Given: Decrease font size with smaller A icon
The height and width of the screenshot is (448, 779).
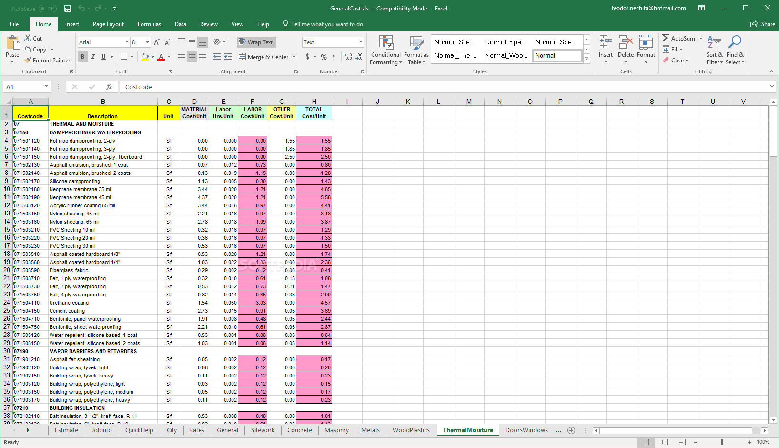Looking at the screenshot, I should point(167,42).
